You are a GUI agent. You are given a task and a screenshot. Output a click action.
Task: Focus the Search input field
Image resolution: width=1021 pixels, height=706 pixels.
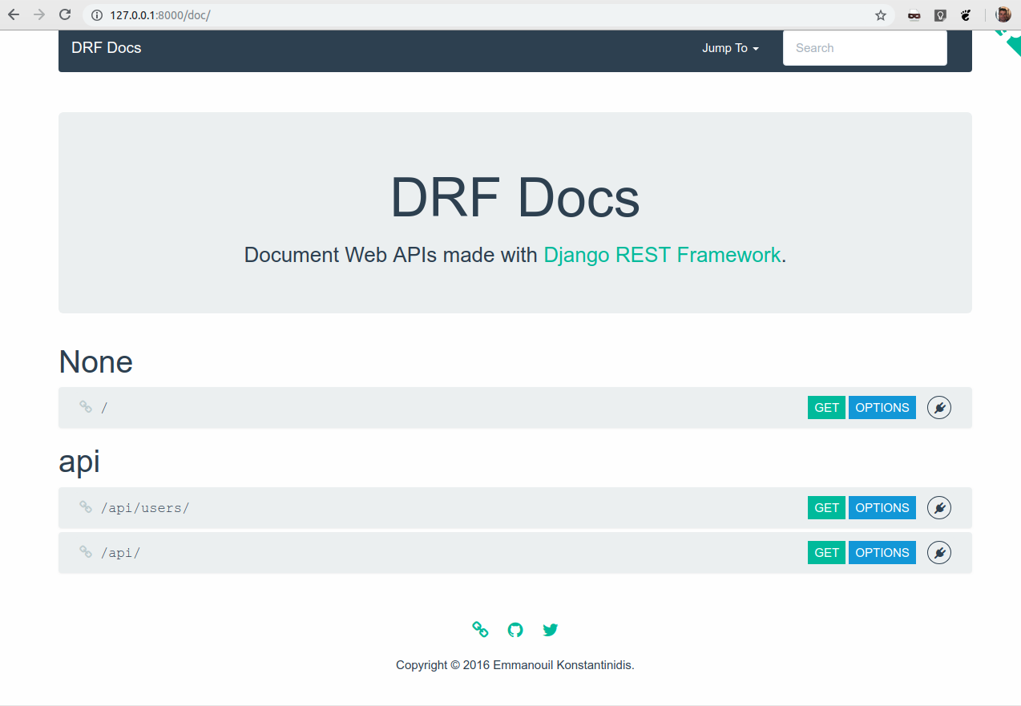pos(865,48)
